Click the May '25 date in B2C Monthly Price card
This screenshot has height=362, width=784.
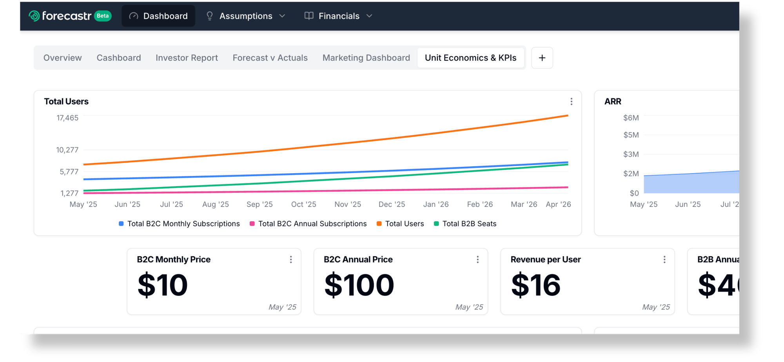pos(282,307)
